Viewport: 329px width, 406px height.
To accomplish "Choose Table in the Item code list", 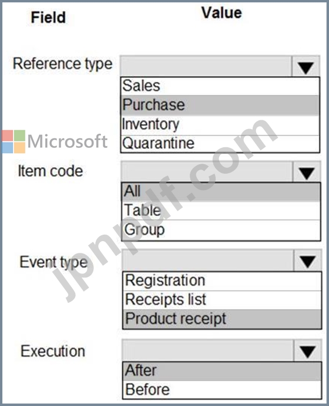I will point(221,210).
